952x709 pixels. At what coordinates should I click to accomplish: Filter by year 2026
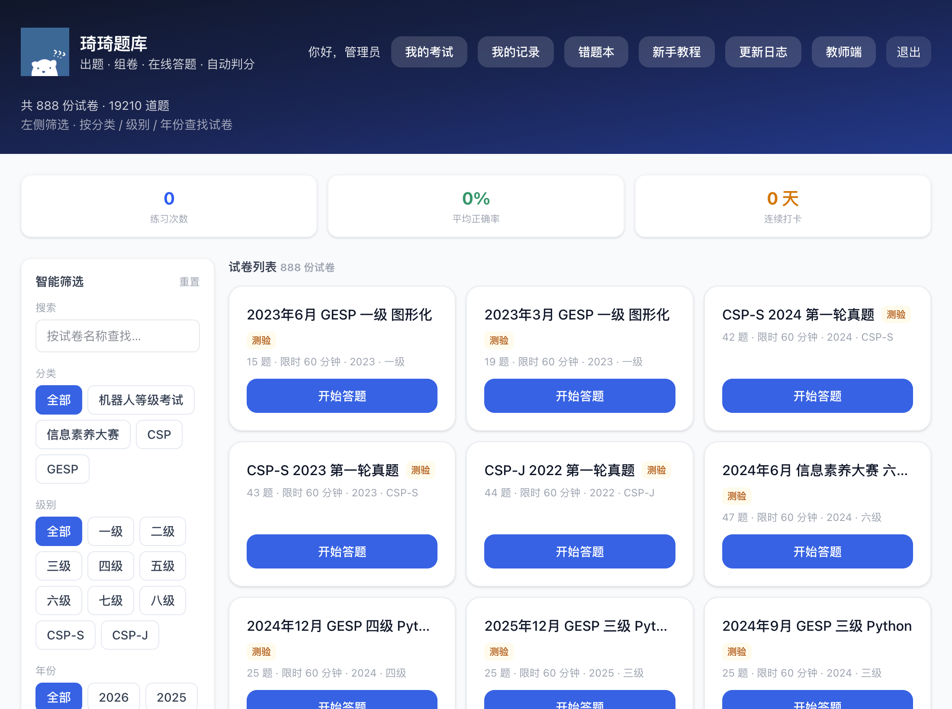point(114,696)
